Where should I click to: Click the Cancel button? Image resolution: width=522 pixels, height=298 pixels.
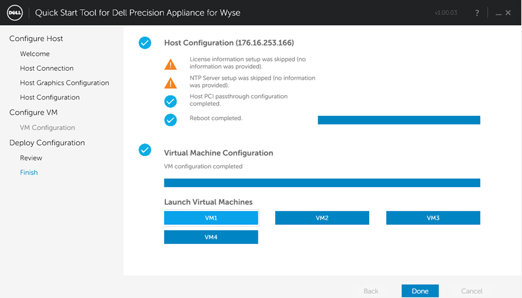click(472, 291)
